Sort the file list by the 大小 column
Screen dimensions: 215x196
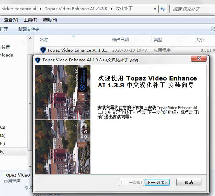200,40
